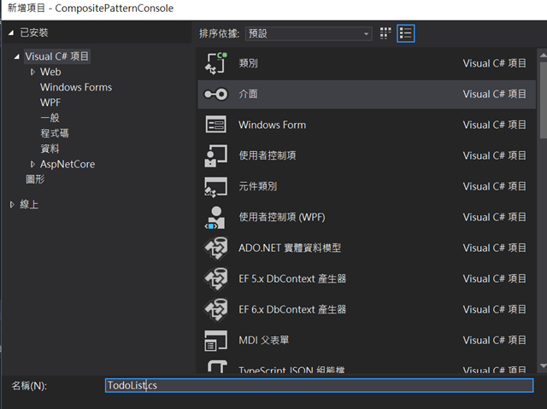This screenshot has height=409, width=547.
Task: Select the WPF category
Action: click(x=50, y=102)
